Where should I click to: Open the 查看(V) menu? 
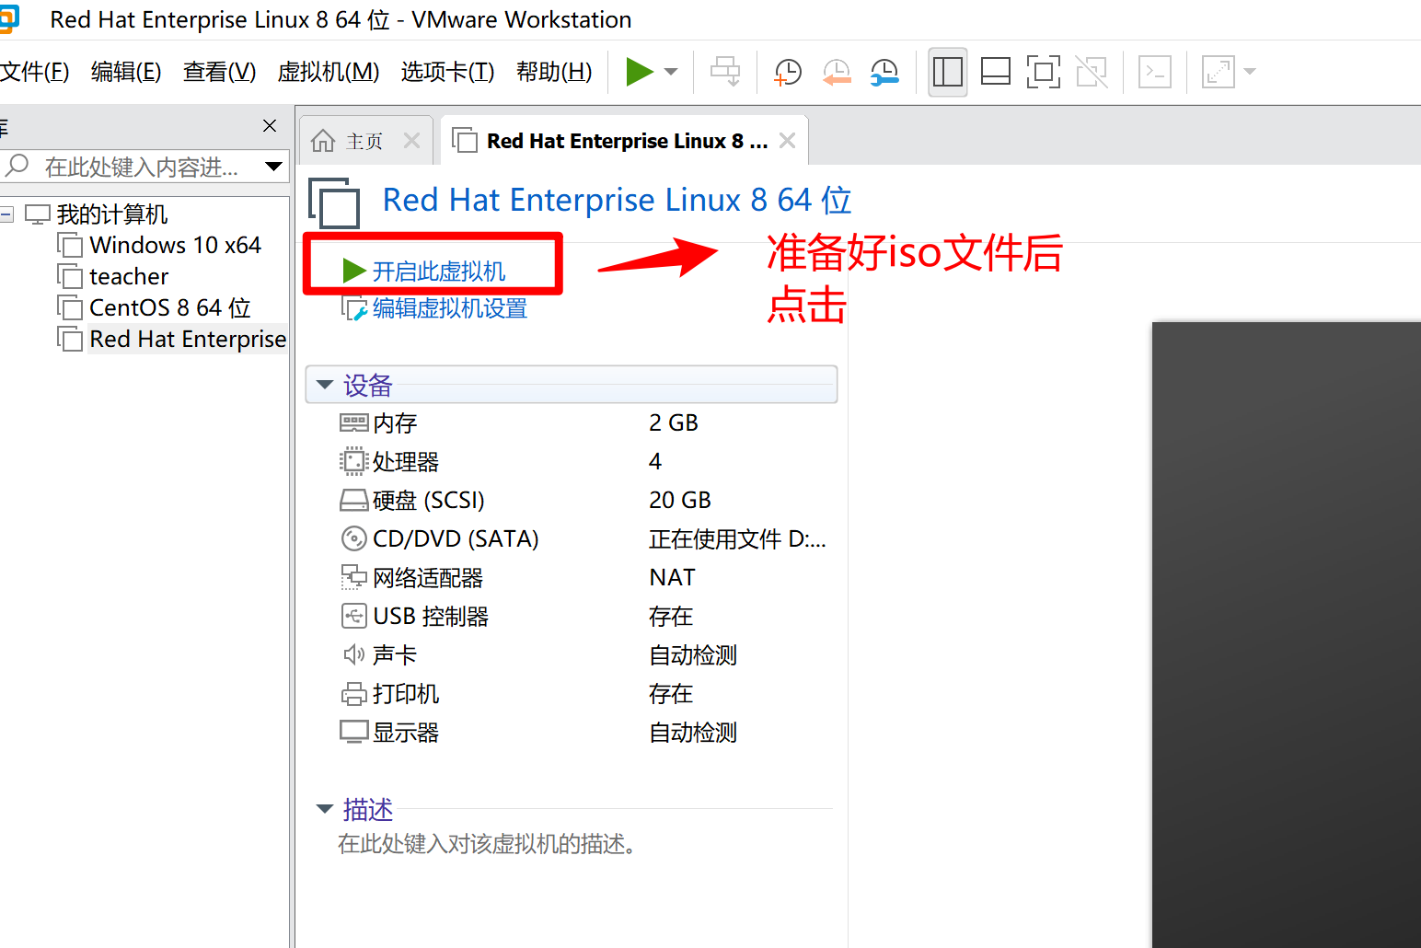point(219,72)
